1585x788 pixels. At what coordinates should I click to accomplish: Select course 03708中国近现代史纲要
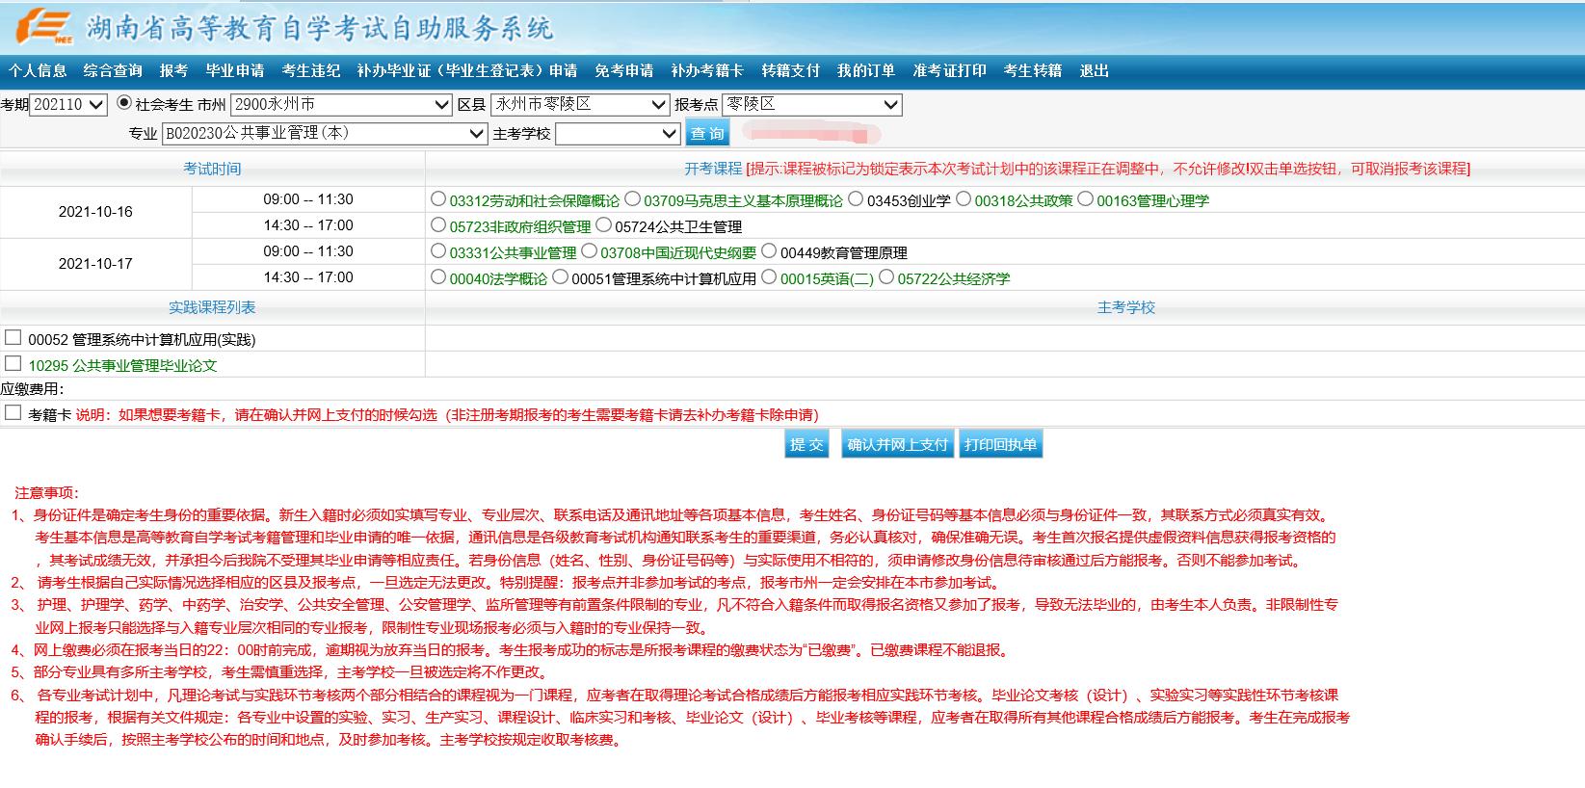pyautogui.click(x=589, y=250)
